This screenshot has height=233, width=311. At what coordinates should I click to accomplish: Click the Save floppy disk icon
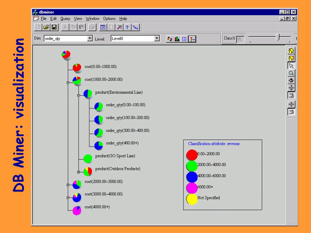pos(54,27)
